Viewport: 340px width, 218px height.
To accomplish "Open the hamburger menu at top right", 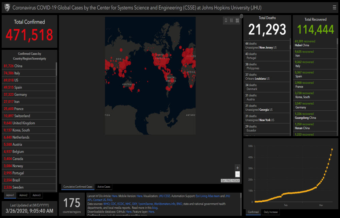I will (334, 7).
